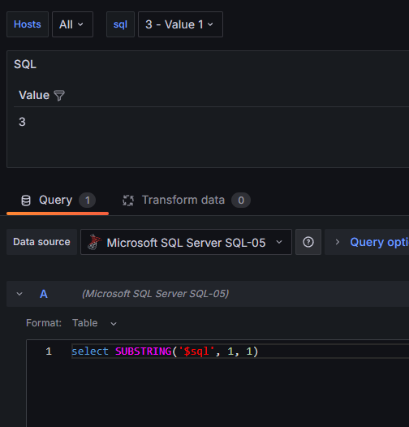This screenshot has height=427, width=409.
Task: Click query name A
Action: 44,294
